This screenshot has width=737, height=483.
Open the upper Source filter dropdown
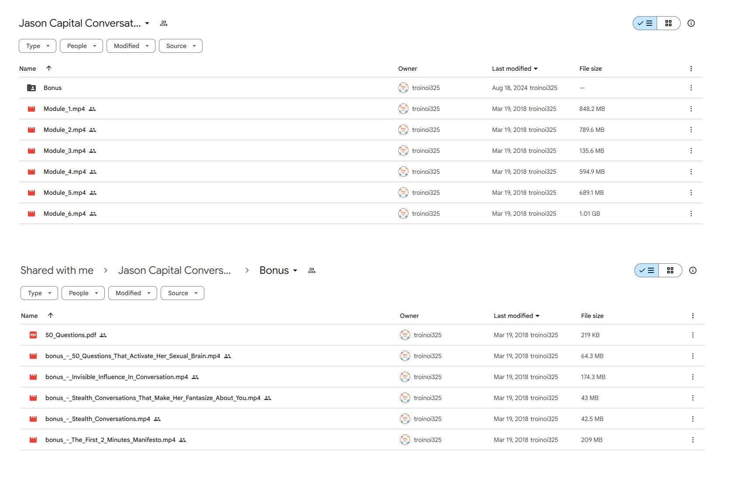[x=181, y=46]
